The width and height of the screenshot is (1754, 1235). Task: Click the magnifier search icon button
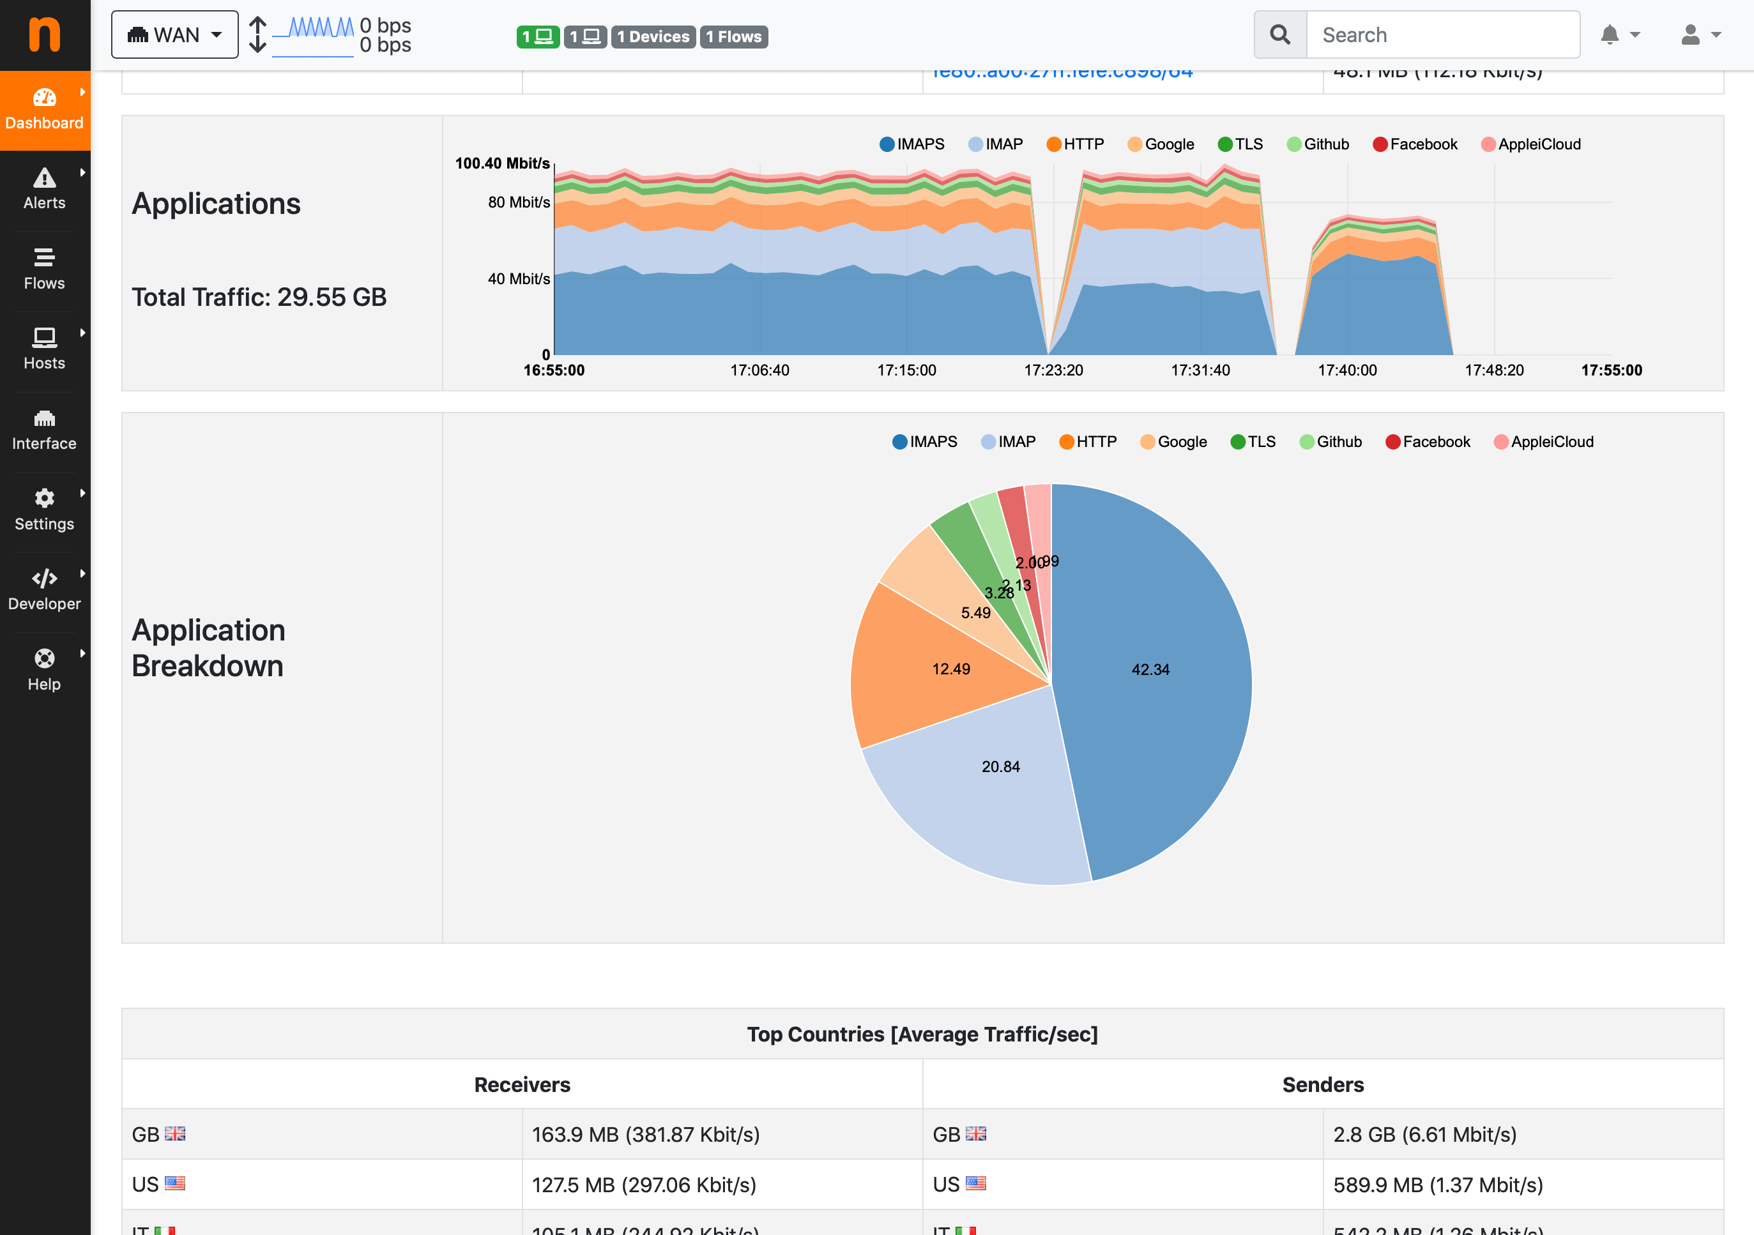click(1279, 35)
